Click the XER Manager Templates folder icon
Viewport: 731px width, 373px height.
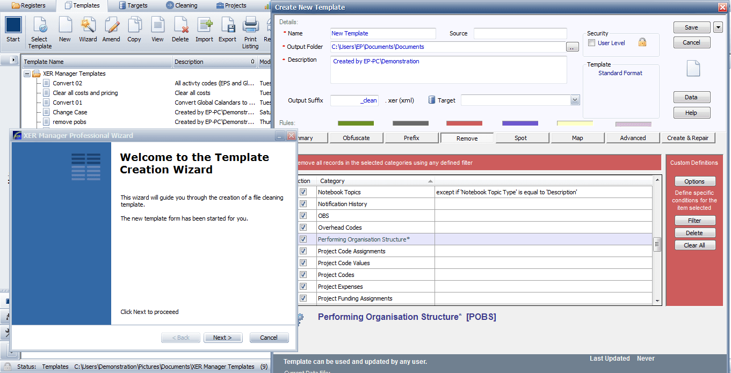pyautogui.click(x=36, y=74)
